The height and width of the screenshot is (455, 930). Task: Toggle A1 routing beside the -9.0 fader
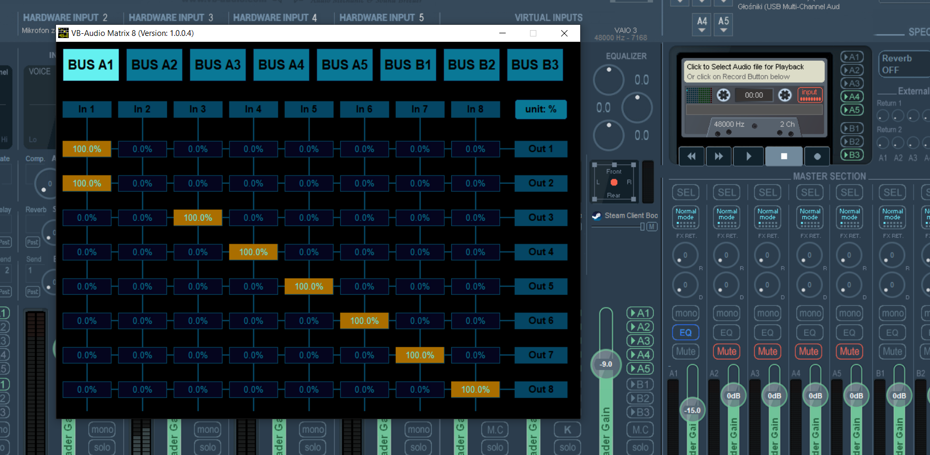pos(640,313)
